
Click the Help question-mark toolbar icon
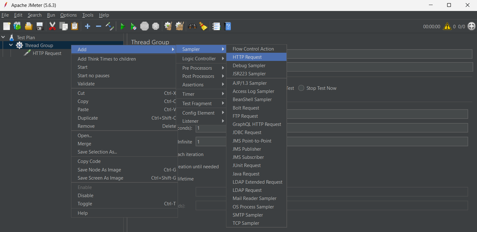(x=228, y=26)
